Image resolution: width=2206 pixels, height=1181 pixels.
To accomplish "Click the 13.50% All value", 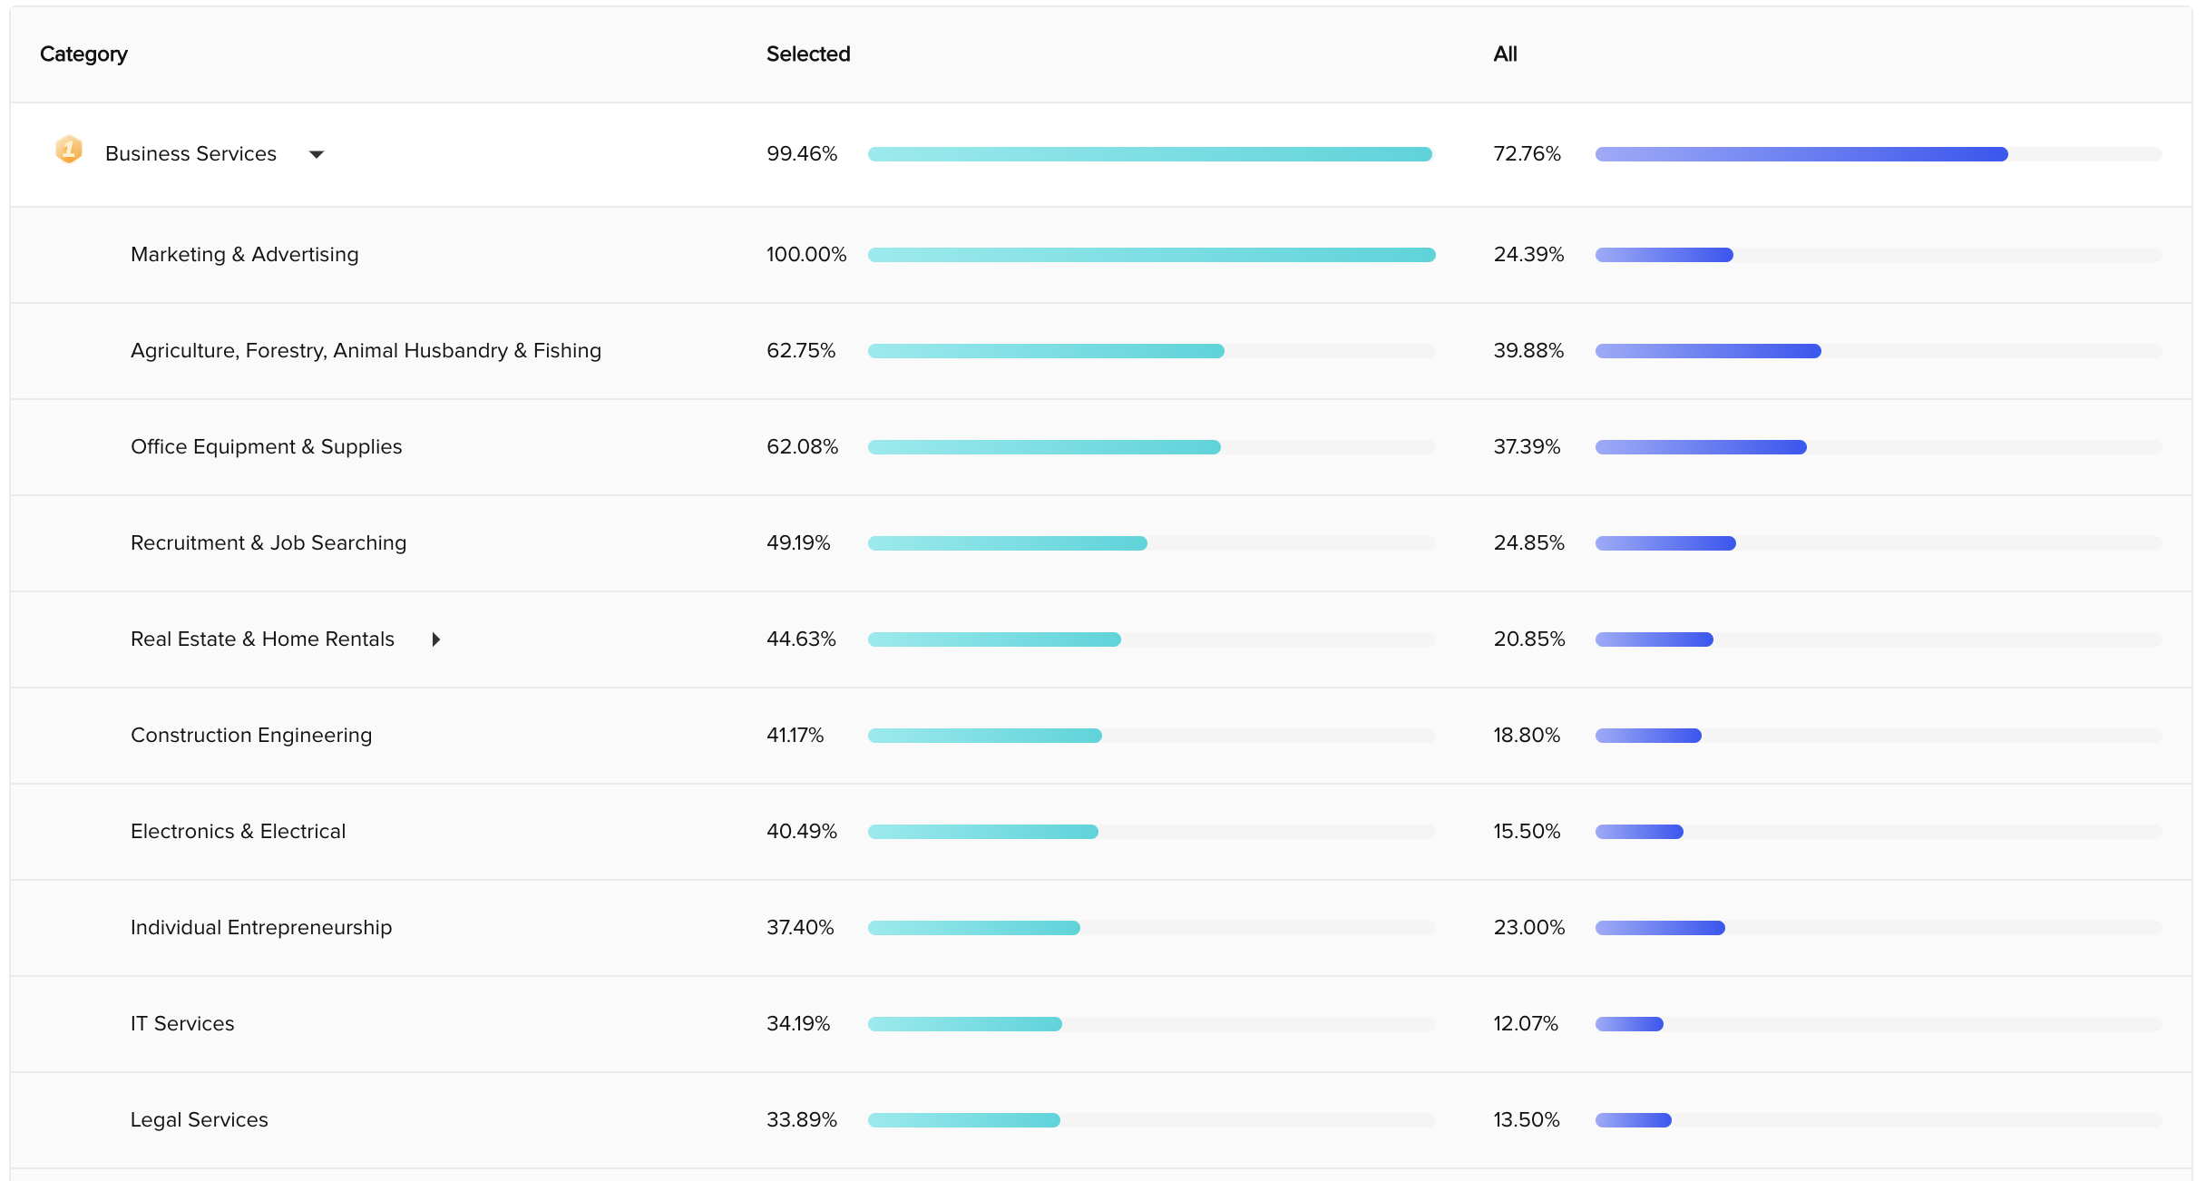I will tap(1527, 1120).
